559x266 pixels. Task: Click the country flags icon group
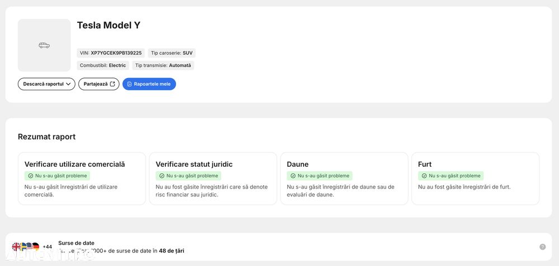point(25,246)
